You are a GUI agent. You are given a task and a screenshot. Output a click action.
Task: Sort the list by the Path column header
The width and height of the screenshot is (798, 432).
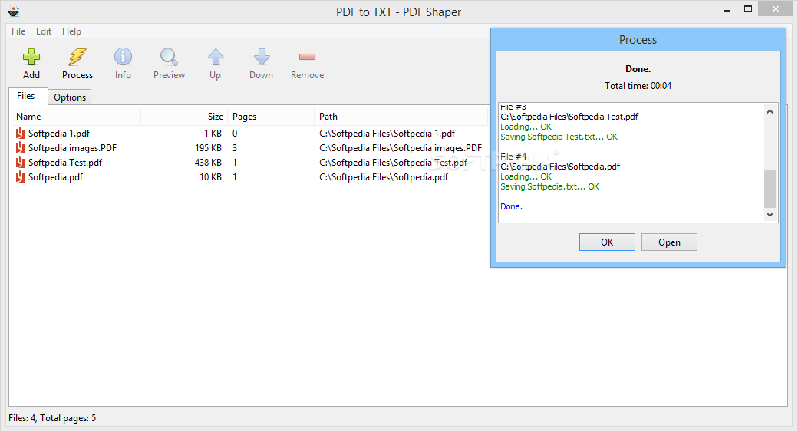click(401, 117)
